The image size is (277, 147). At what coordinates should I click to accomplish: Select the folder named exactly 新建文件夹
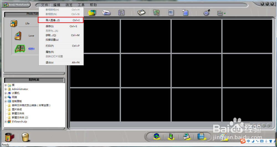tap(18, 114)
